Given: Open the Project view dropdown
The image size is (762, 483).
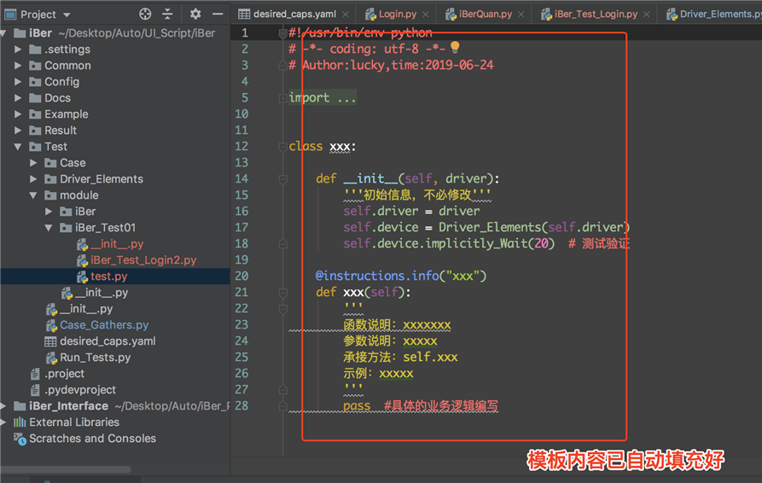Looking at the screenshot, I should click(67, 15).
